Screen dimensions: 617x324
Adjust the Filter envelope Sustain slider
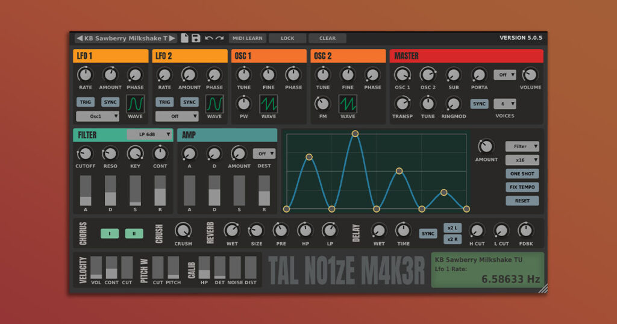tap(135, 191)
